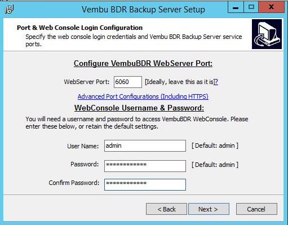Go to previous step with Back button
This screenshot has width=288, height=225.
pos(166,209)
